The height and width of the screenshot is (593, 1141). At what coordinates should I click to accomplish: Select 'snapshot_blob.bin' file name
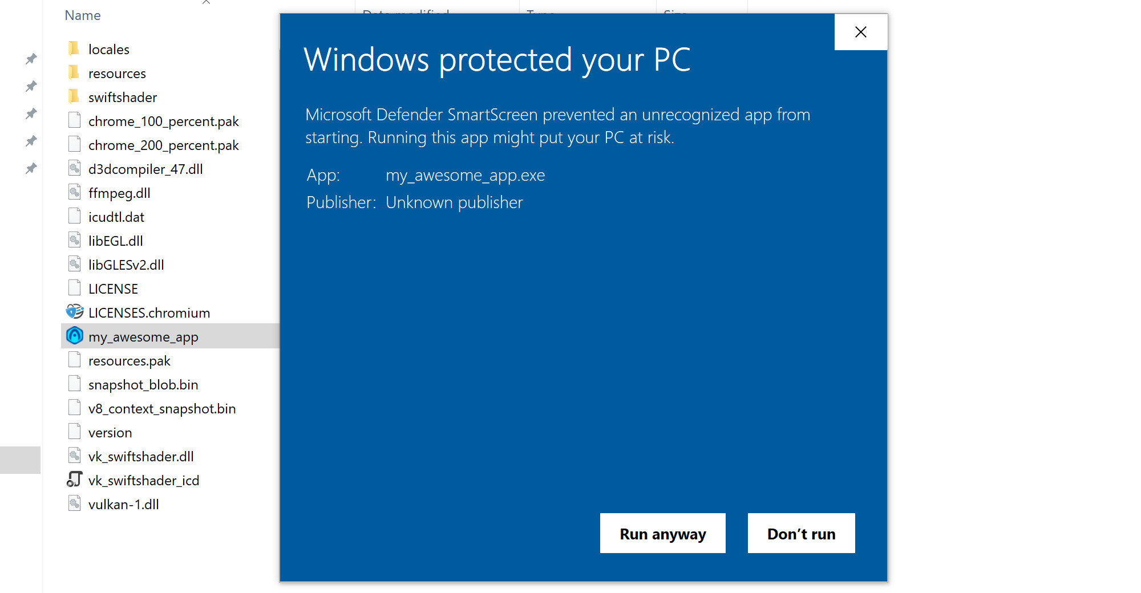[143, 385]
